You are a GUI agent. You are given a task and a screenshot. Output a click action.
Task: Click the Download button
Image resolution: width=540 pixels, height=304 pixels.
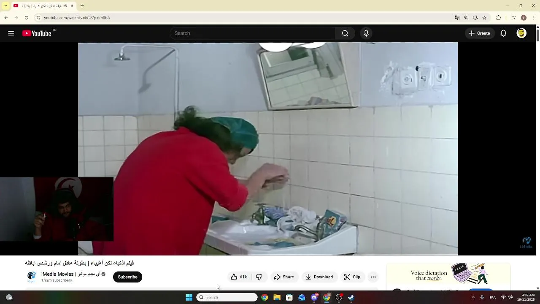tap(319, 277)
